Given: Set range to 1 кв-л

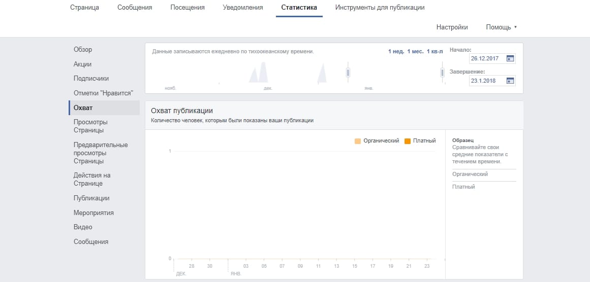Looking at the screenshot, I should point(435,51).
